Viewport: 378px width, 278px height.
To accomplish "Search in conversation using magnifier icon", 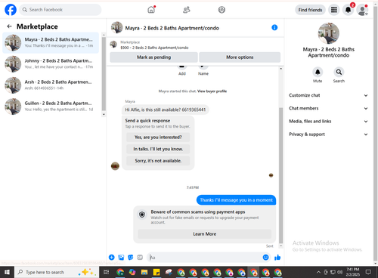I will [339, 73].
